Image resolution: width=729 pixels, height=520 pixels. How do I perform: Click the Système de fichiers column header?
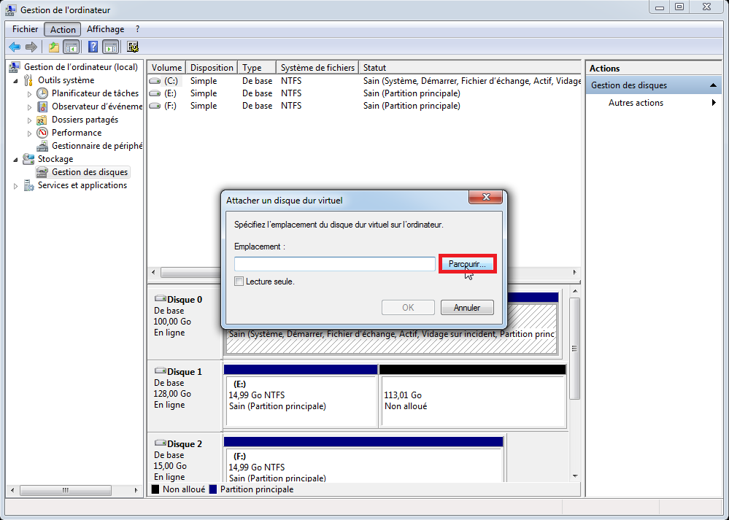tap(317, 67)
